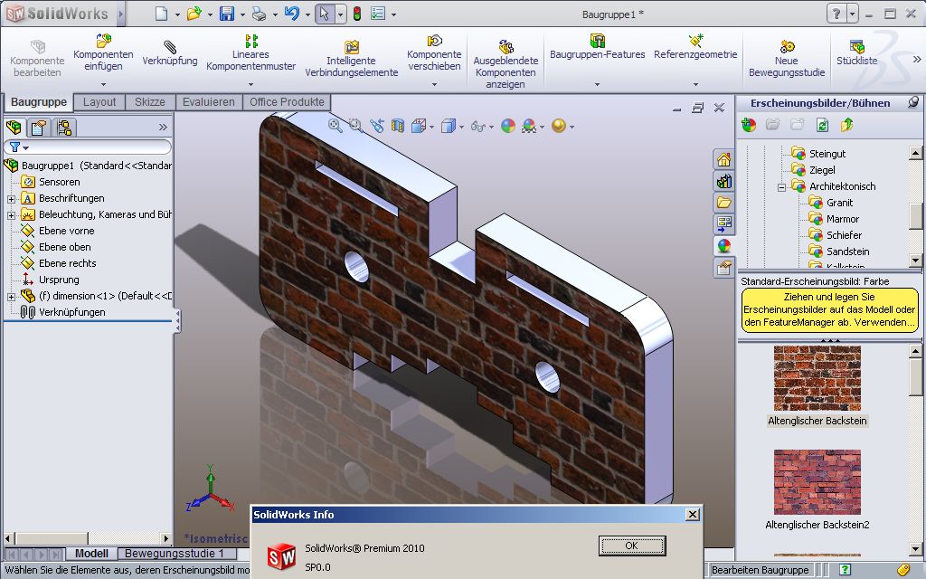926x579 pixels.
Task: Click green up-arrow icon in appearances toolbar
Action: (x=846, y=125)
